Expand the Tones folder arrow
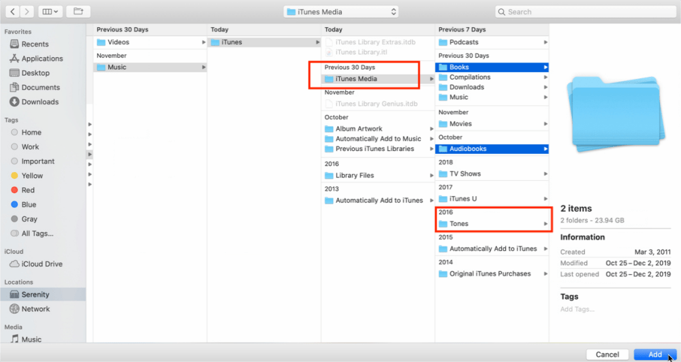681x362 pixels. tap(545, 224)
